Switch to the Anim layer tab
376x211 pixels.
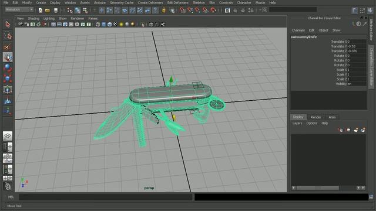coord(332,117)
